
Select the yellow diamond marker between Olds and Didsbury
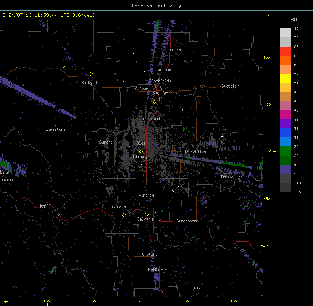click(141, 152)
